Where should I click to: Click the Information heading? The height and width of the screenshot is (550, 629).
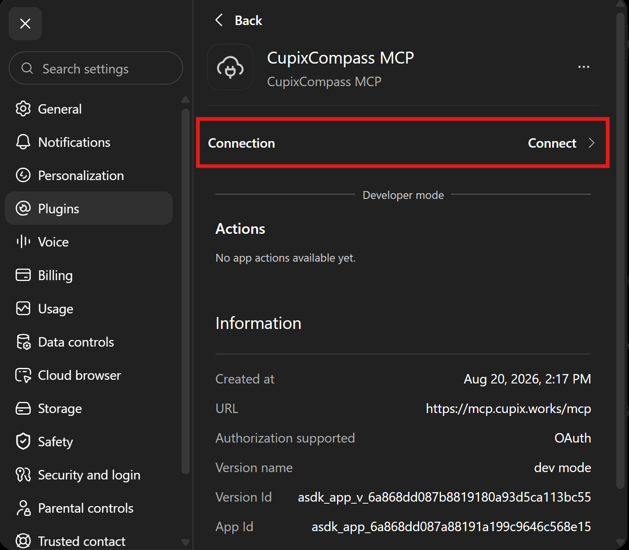258,323
